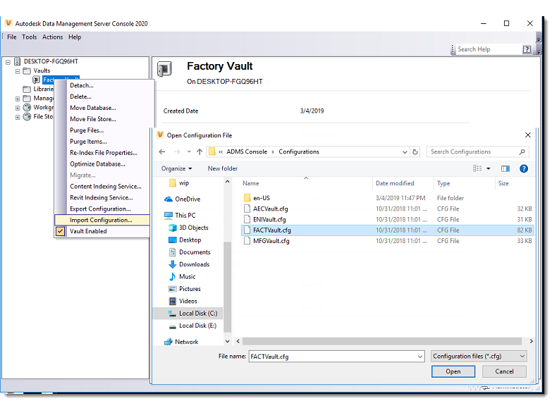
Task: Expand the Management tree node
Action: 17,99
